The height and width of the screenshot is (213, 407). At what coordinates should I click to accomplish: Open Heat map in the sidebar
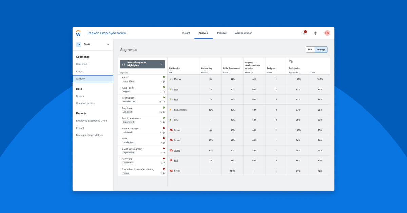pyautogui.click(x=81, y=64)
